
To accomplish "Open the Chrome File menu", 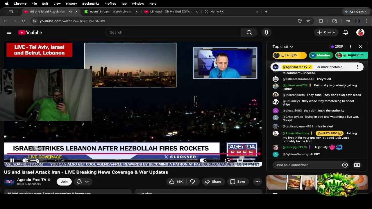I will tap(34, 3).
